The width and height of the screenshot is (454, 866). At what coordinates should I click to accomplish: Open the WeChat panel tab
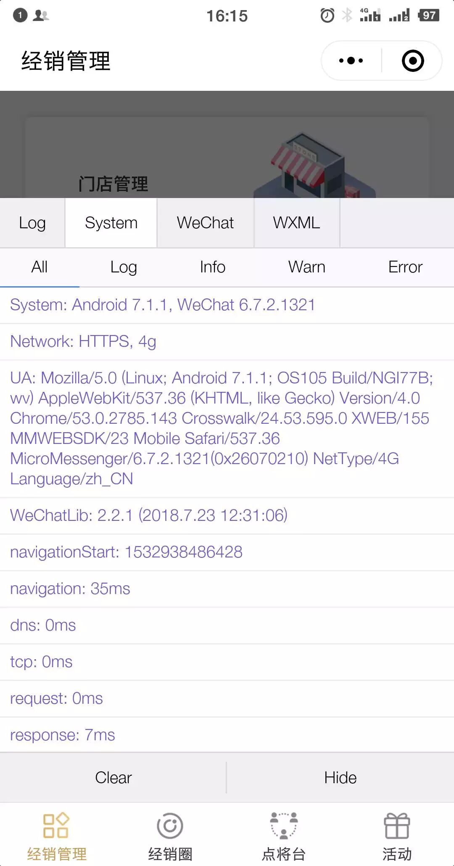[205, 223]
